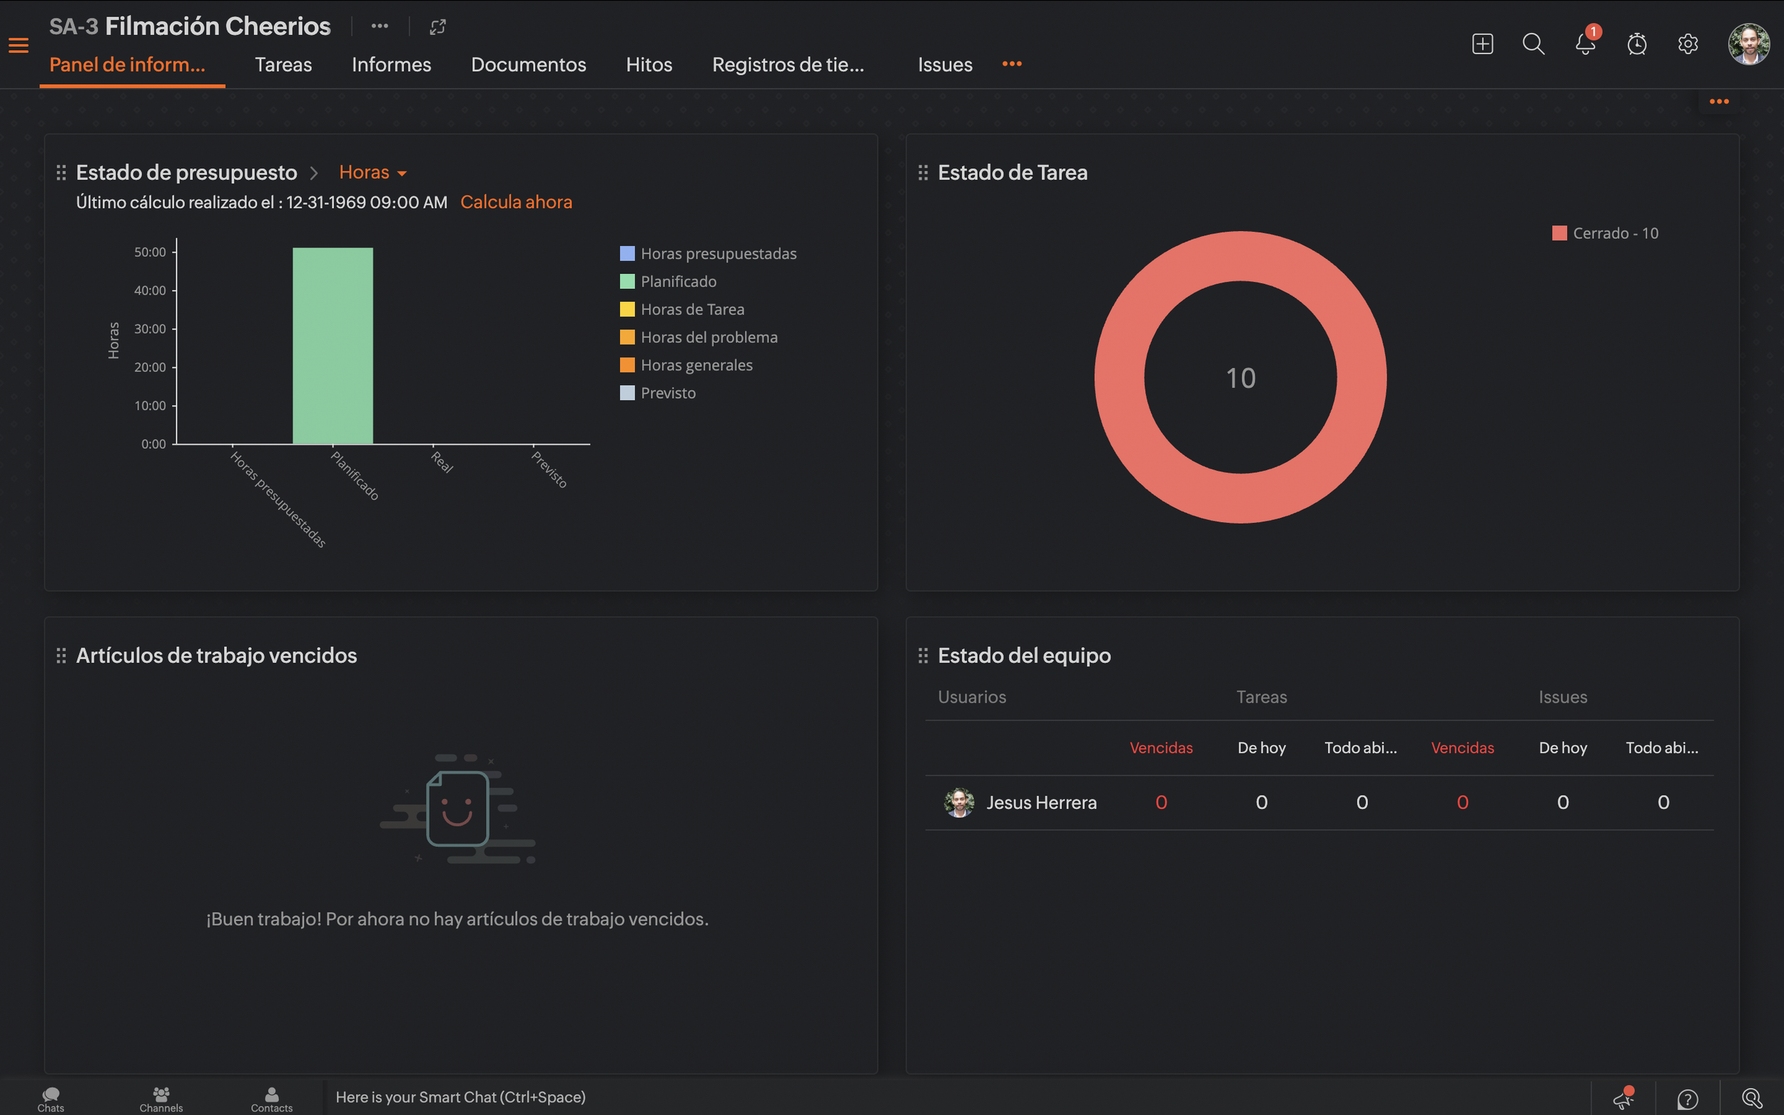This screenshot has width=1784, height=1115.
Task: Switch to the Tareas tab
Action: [283, 65]
